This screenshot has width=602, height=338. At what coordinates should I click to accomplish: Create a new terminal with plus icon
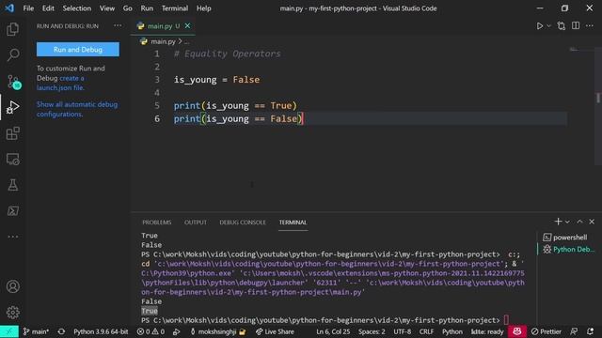pos(558,222)
